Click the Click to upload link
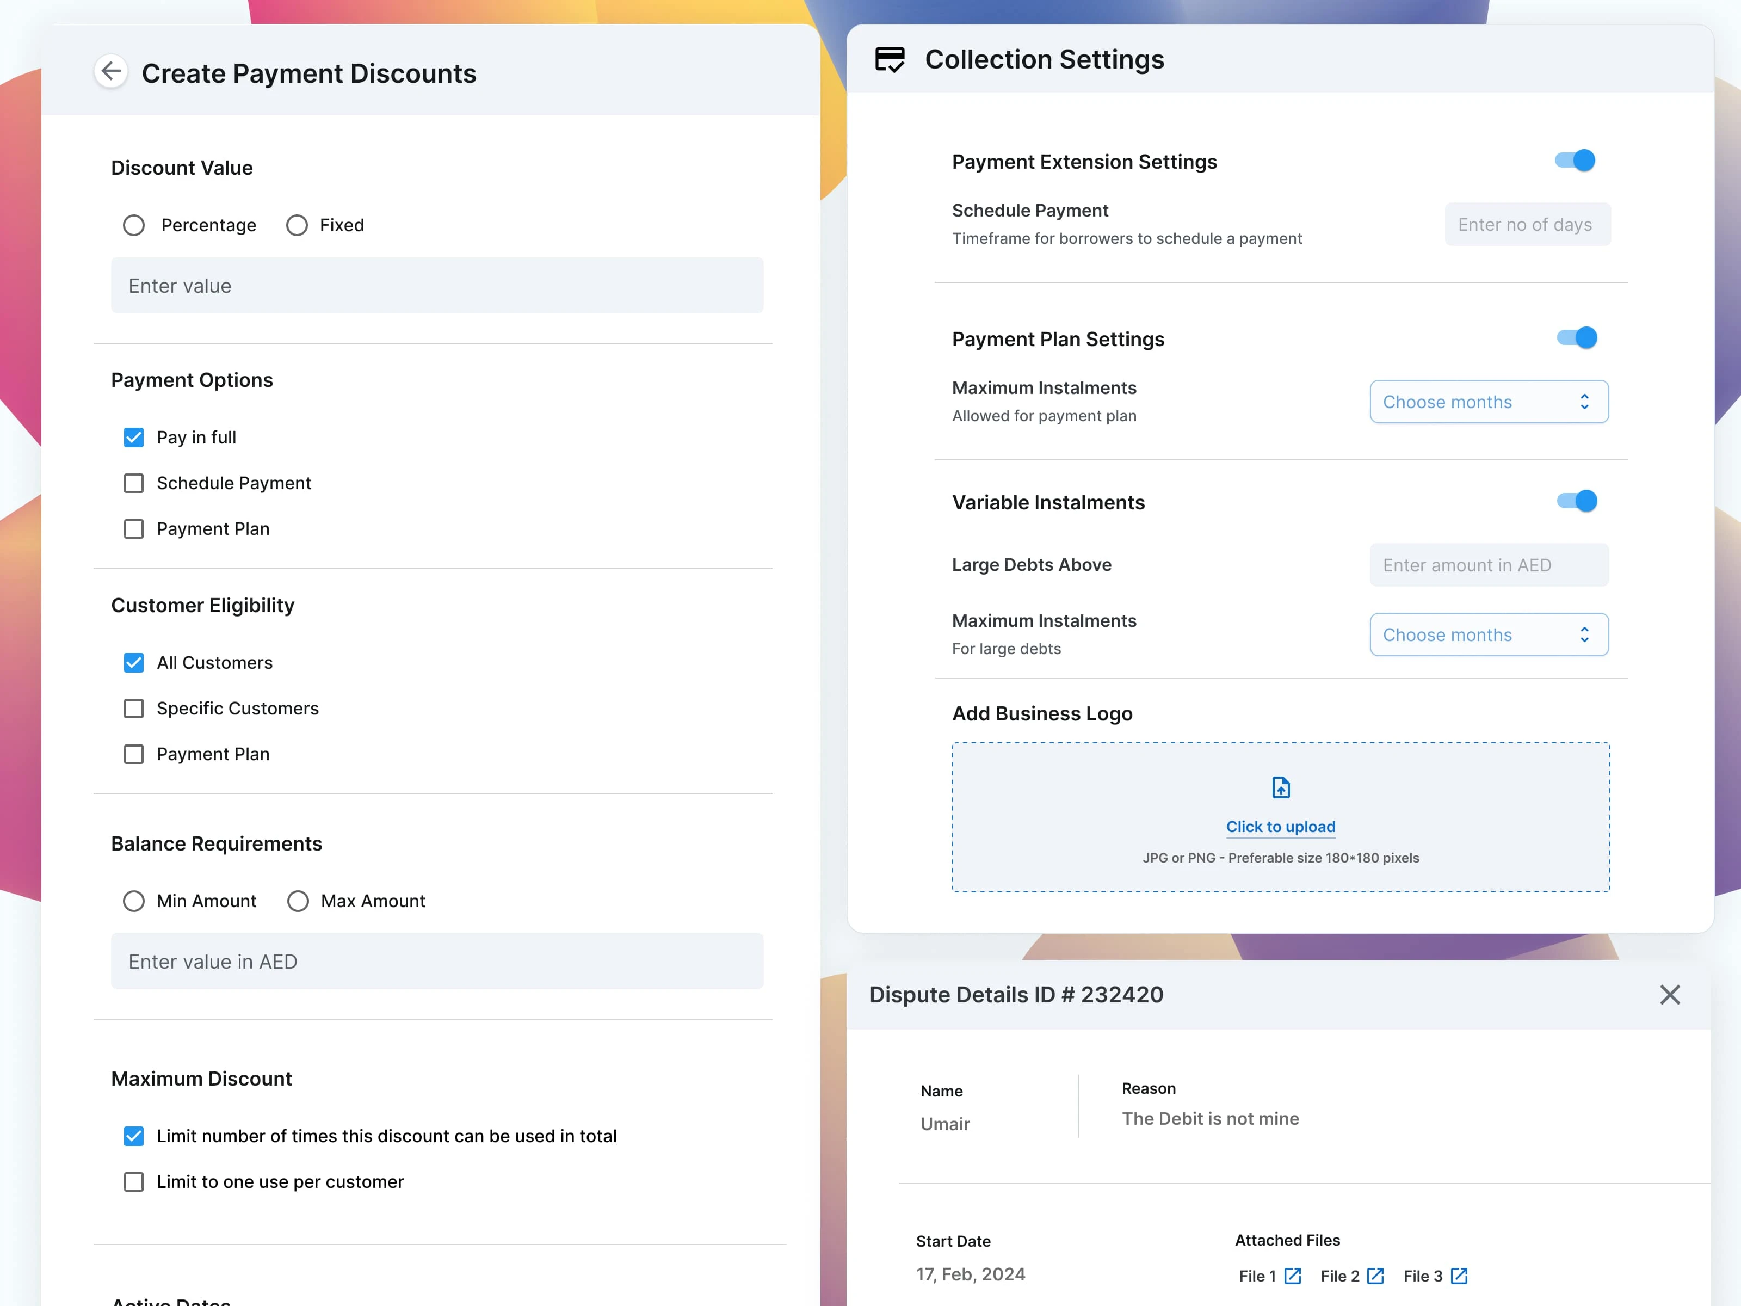Screen dimensions: 1741x1306 pos(1281,827)
